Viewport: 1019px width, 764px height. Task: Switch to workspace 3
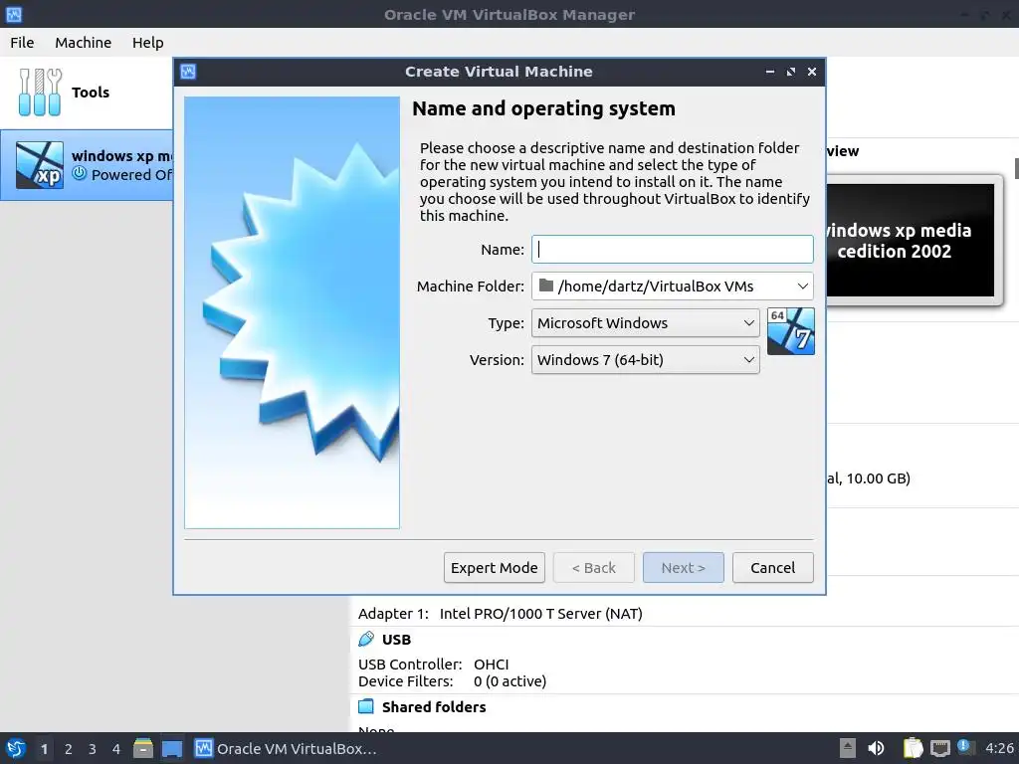coord(93,749)
